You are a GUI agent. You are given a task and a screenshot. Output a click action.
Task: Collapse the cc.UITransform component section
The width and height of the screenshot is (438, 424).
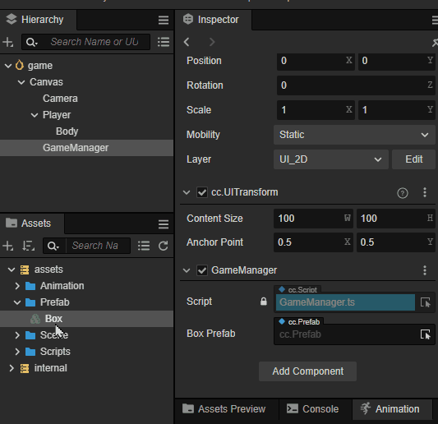(187, 192)
